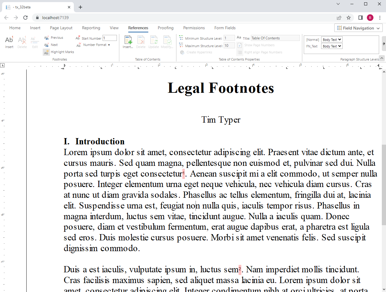Open the browser side panel

pyautogui.click(x=361, y=18)
